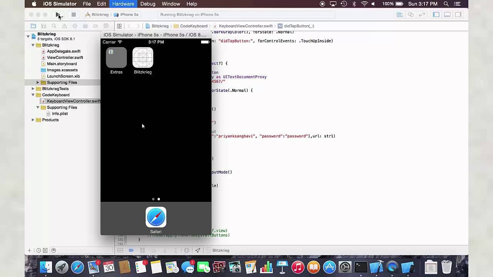Image resolution: width=493 pixels, height=277 pixels.
Task: Switch to the Assistant editor
Action: tap(411, 15)
